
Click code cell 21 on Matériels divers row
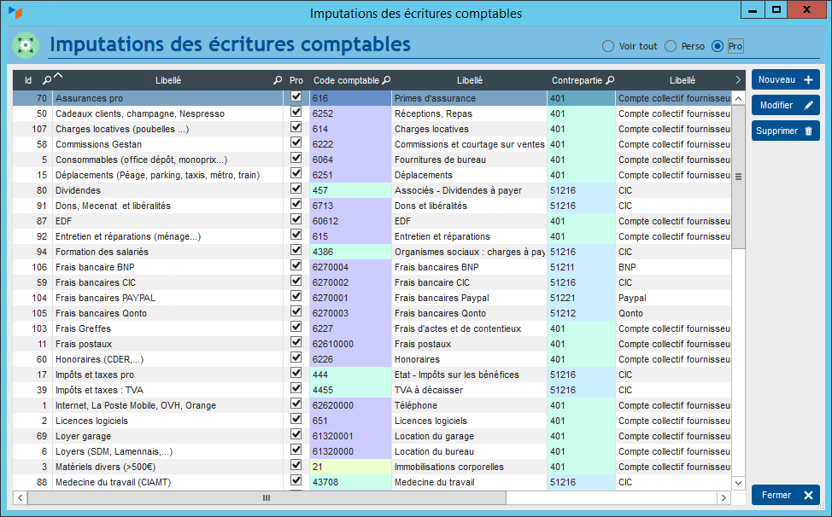350,467
